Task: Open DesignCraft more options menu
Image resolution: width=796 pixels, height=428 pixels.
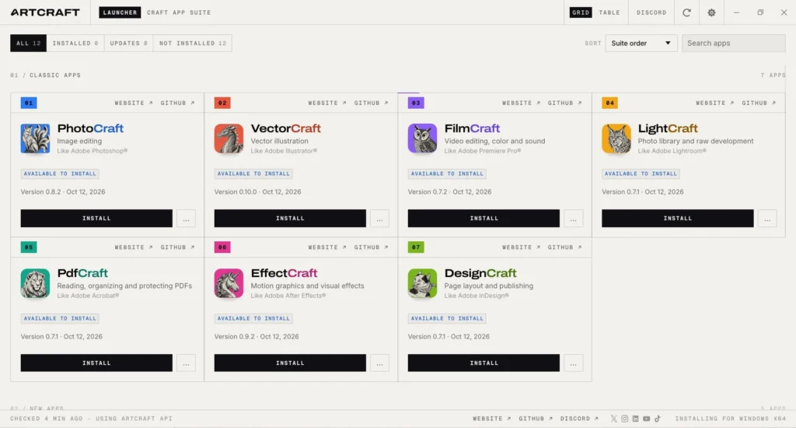Action: pyautogui.click(x=574, y=363)
